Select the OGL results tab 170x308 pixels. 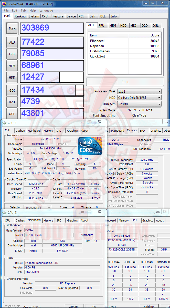coord(155,25)
